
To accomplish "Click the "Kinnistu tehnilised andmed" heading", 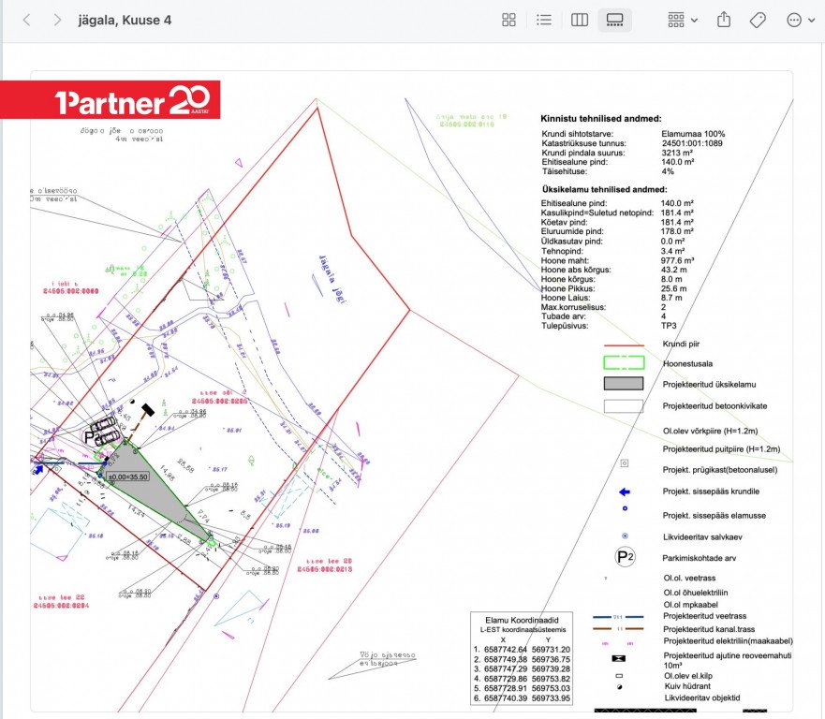I will pyautogui.click(x=601, y=119).
